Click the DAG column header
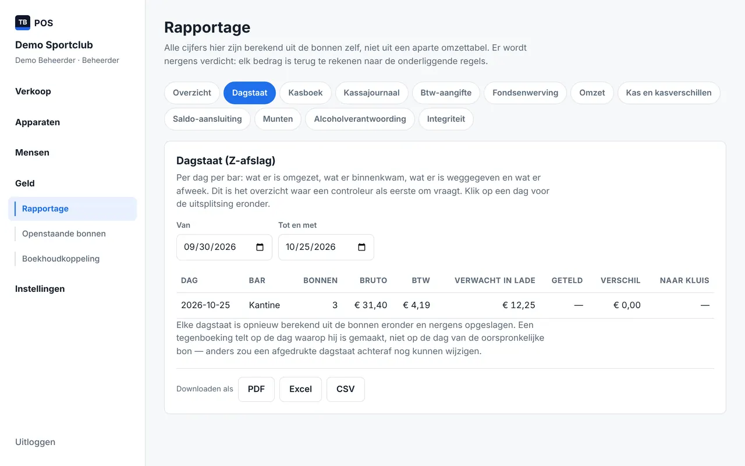Image resolution: width=745 pixels, height=466 pixels. 189,280
